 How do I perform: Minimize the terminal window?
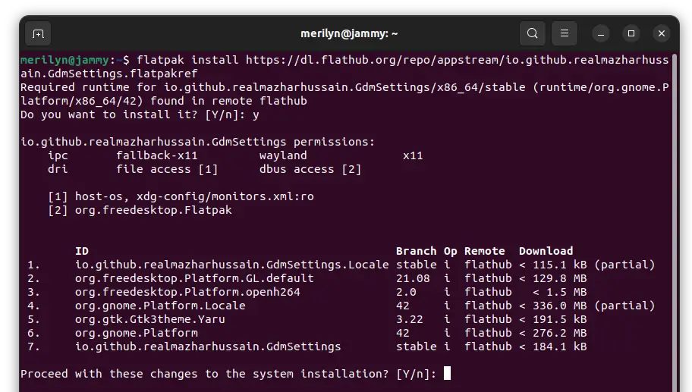(x=600, y=33)
